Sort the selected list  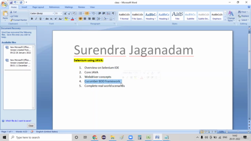(x=108, y=13)
